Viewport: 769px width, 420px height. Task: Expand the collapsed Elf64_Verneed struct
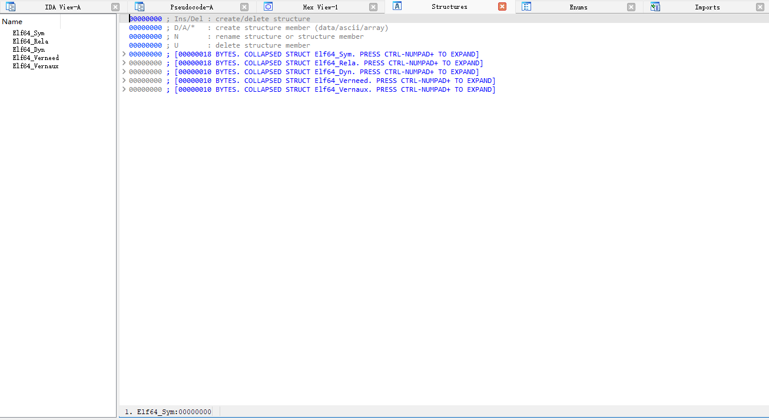click(124, 81)
